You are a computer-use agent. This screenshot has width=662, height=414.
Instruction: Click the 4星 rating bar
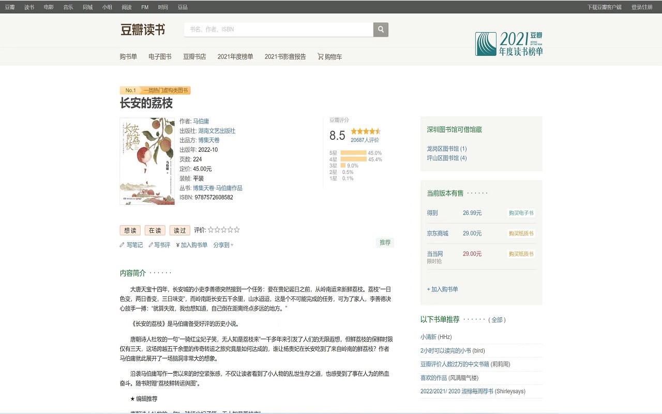(x=353, y=159)
